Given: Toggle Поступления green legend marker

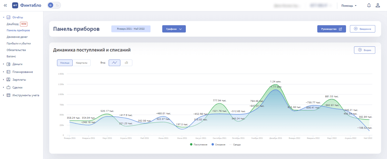Looking at the screenshot, I should (191, 144).
